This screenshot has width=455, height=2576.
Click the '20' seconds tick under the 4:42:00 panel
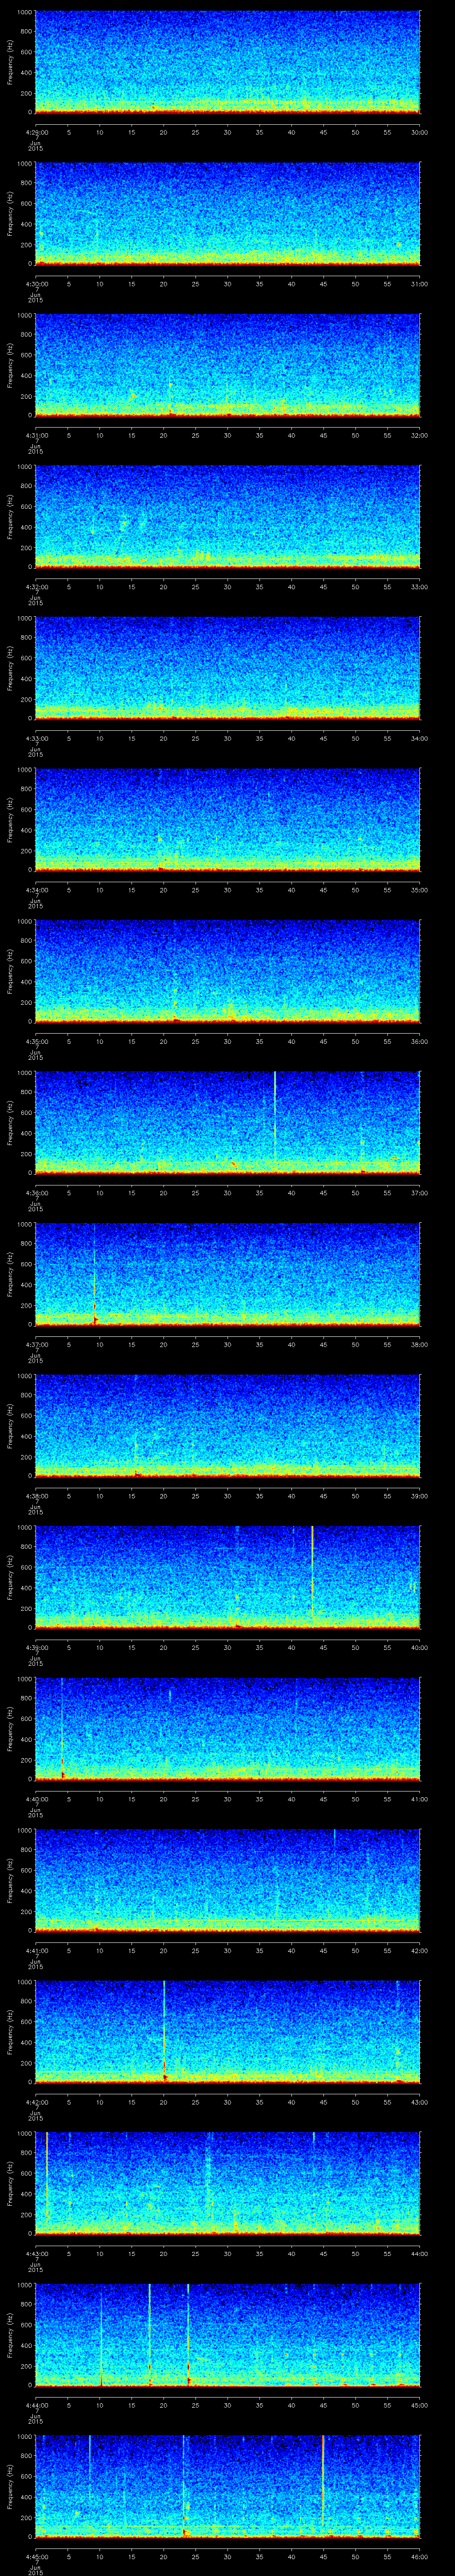pos(163,2101)
